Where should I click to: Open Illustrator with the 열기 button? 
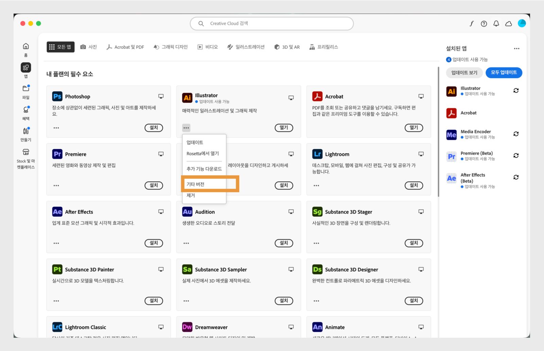[284, 128]
